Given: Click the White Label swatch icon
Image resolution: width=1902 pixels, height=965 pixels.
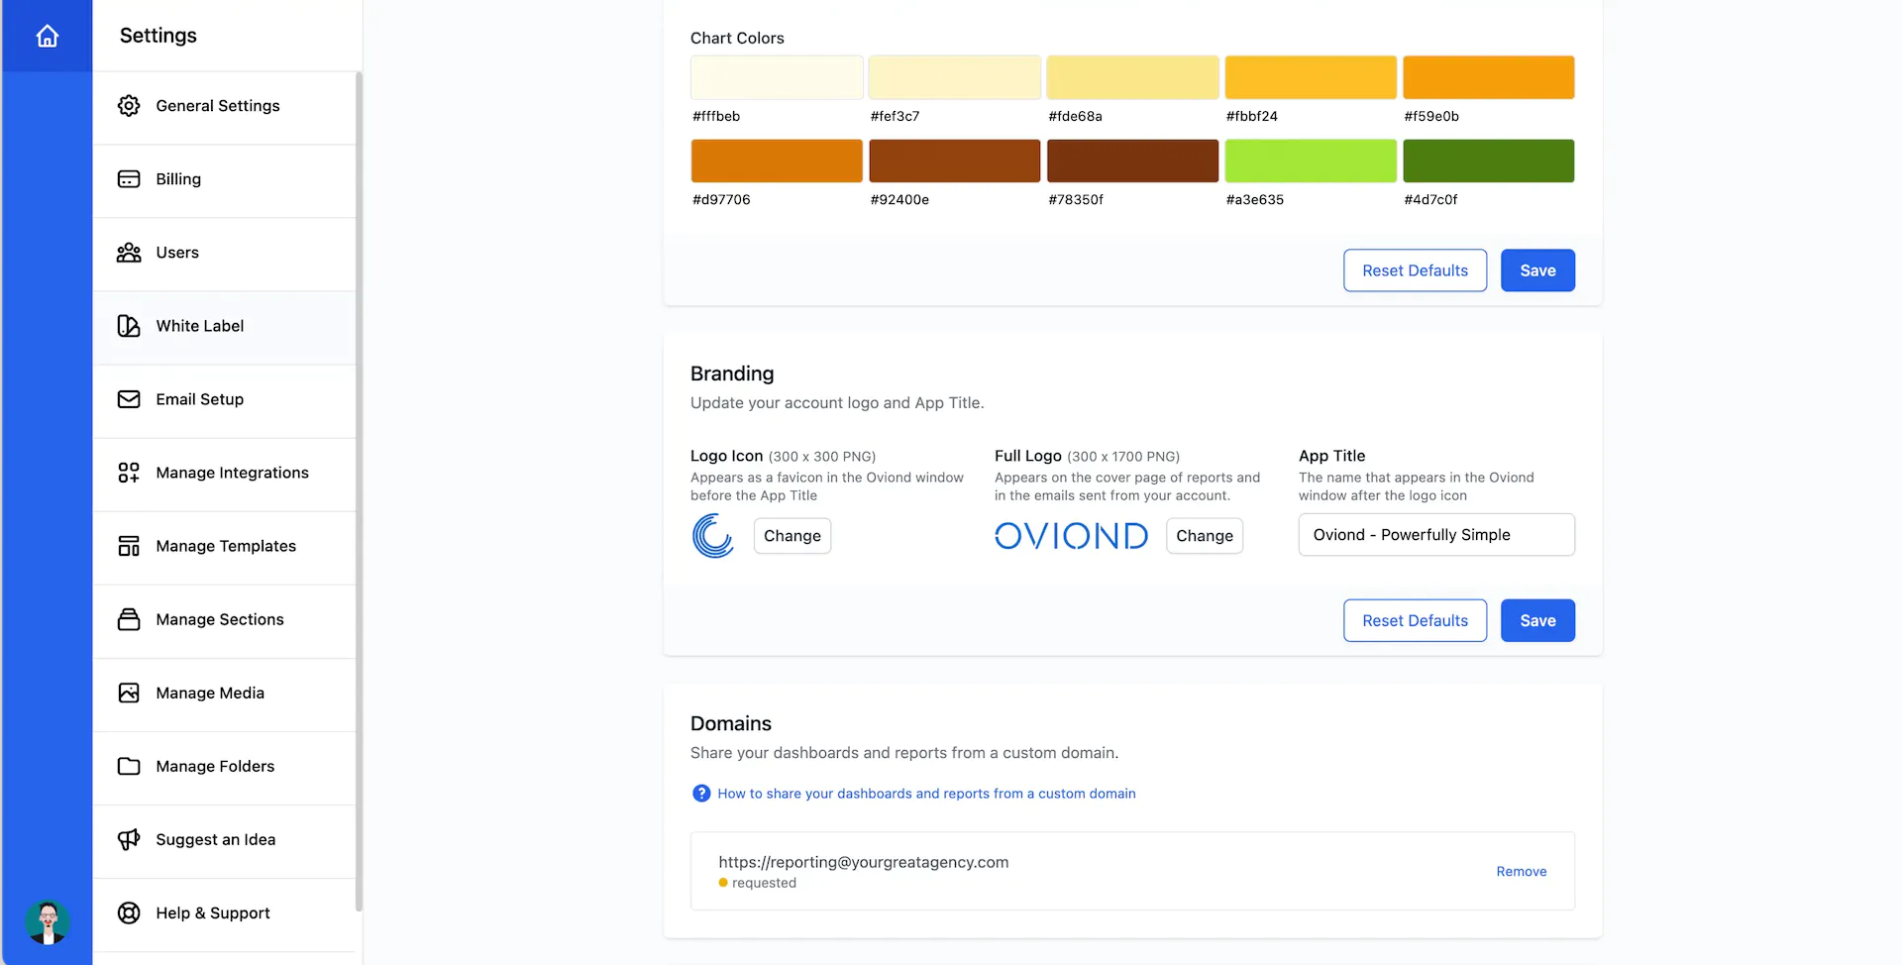Looking at the screenshot, I should tap(129, 326).
